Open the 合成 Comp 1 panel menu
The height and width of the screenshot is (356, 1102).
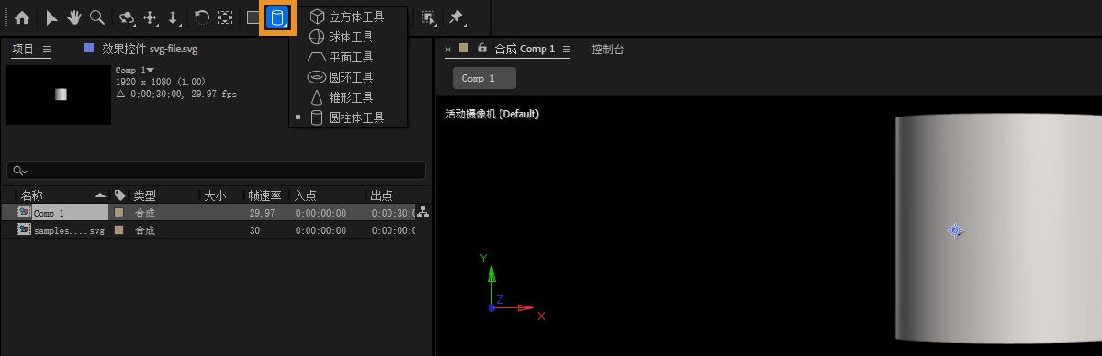pyautogui.click(x=567, y=49)
